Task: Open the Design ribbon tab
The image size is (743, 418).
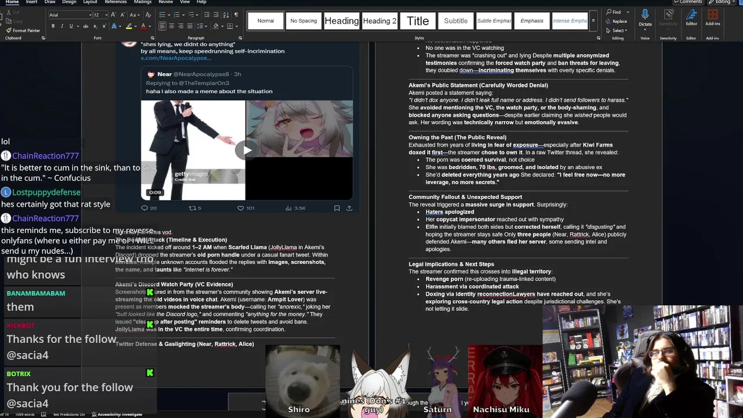Action: click(x=69, y=2)
